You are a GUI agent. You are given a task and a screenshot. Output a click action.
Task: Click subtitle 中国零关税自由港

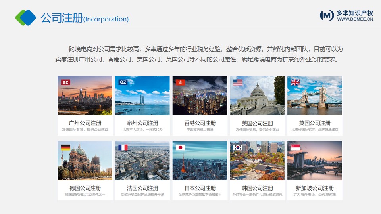coord(200,130)
